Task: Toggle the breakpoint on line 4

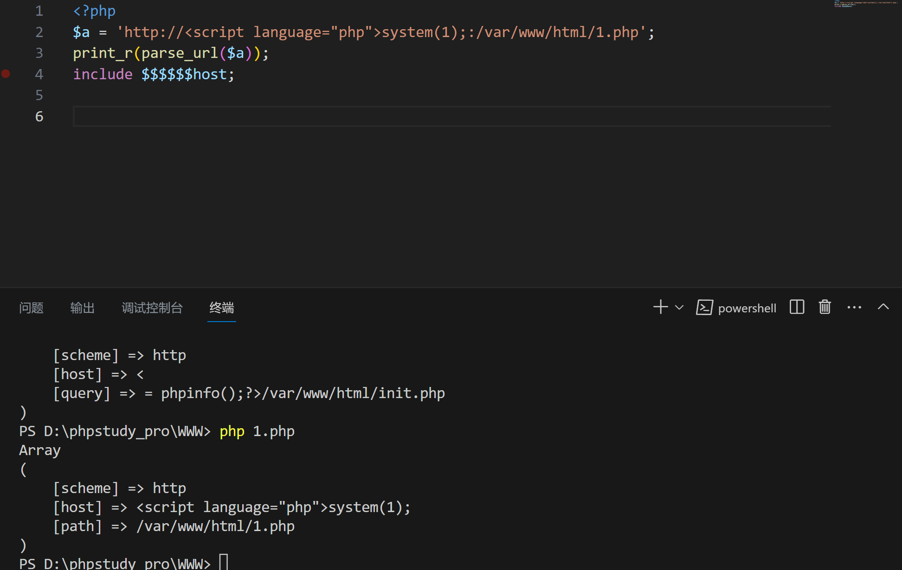Action: 6,74
